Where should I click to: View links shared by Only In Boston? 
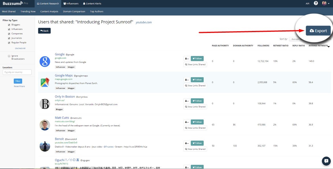[x=195, y=107]
